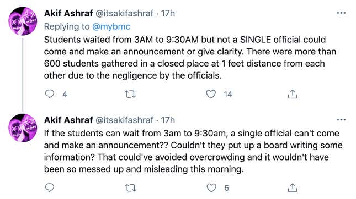Retweet the first tweet by Akif Ashraf
Image resolution: width=356 pixels, height=199 pixels.
tap(130, 94)
